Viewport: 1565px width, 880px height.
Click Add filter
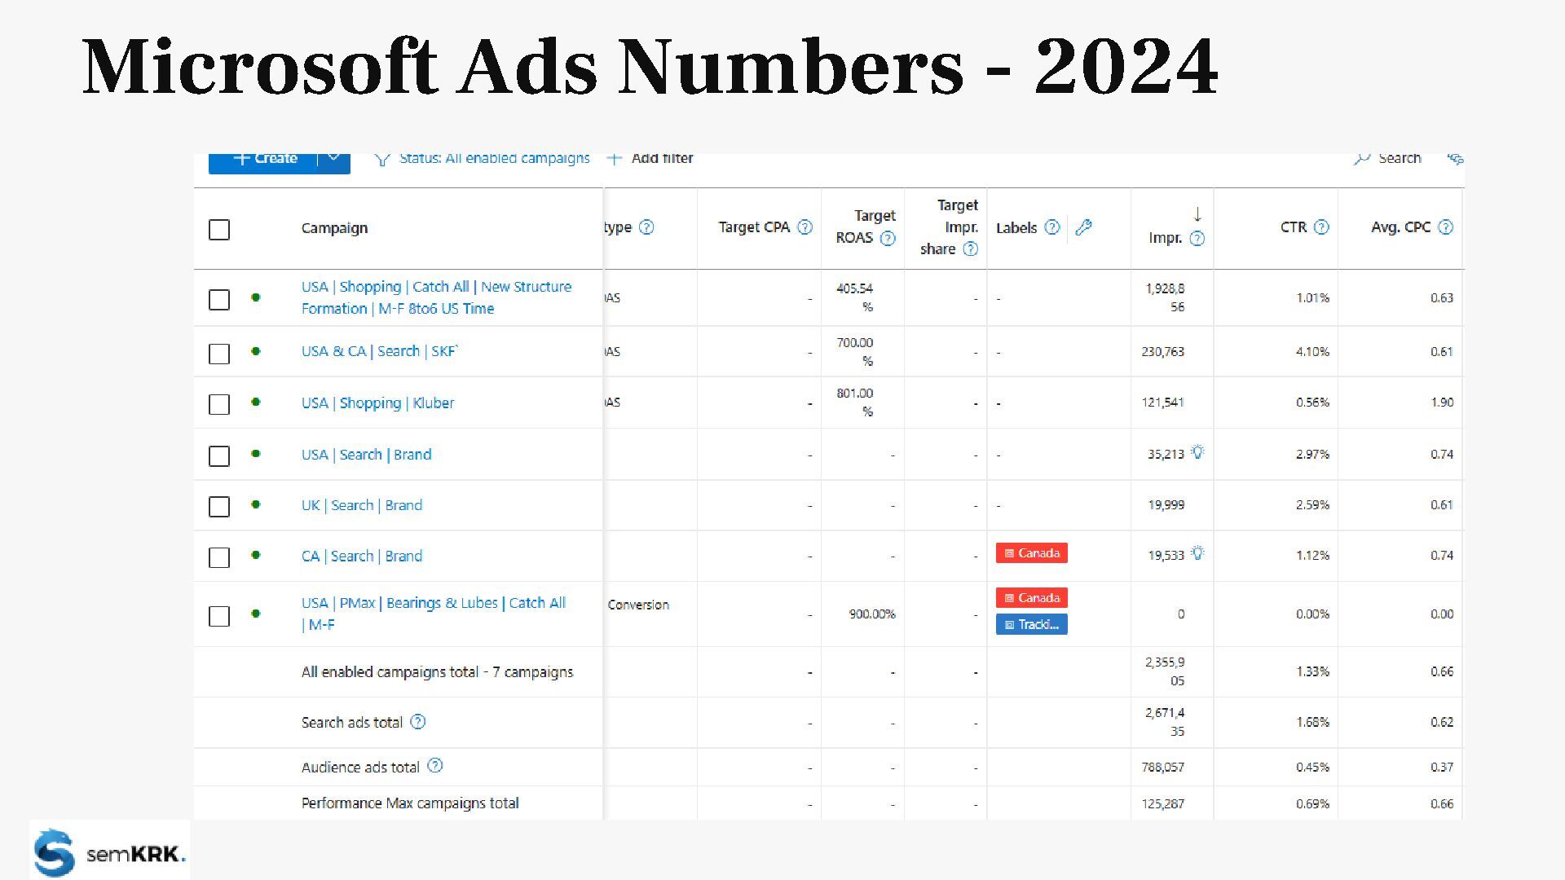pyautogui.click(x=650, y=158)
